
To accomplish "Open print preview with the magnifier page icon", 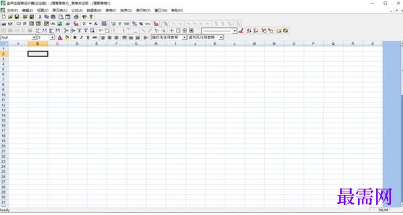I will (61, 17).
